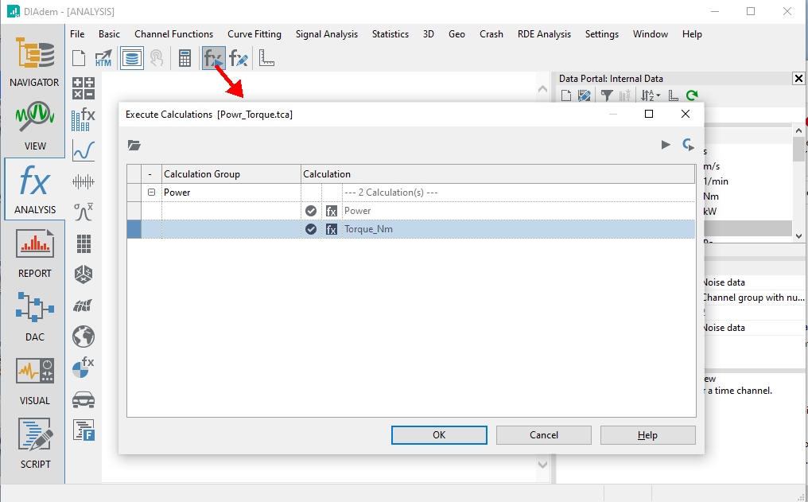Run calculations with the play arrow button

(x=666, y=145)
